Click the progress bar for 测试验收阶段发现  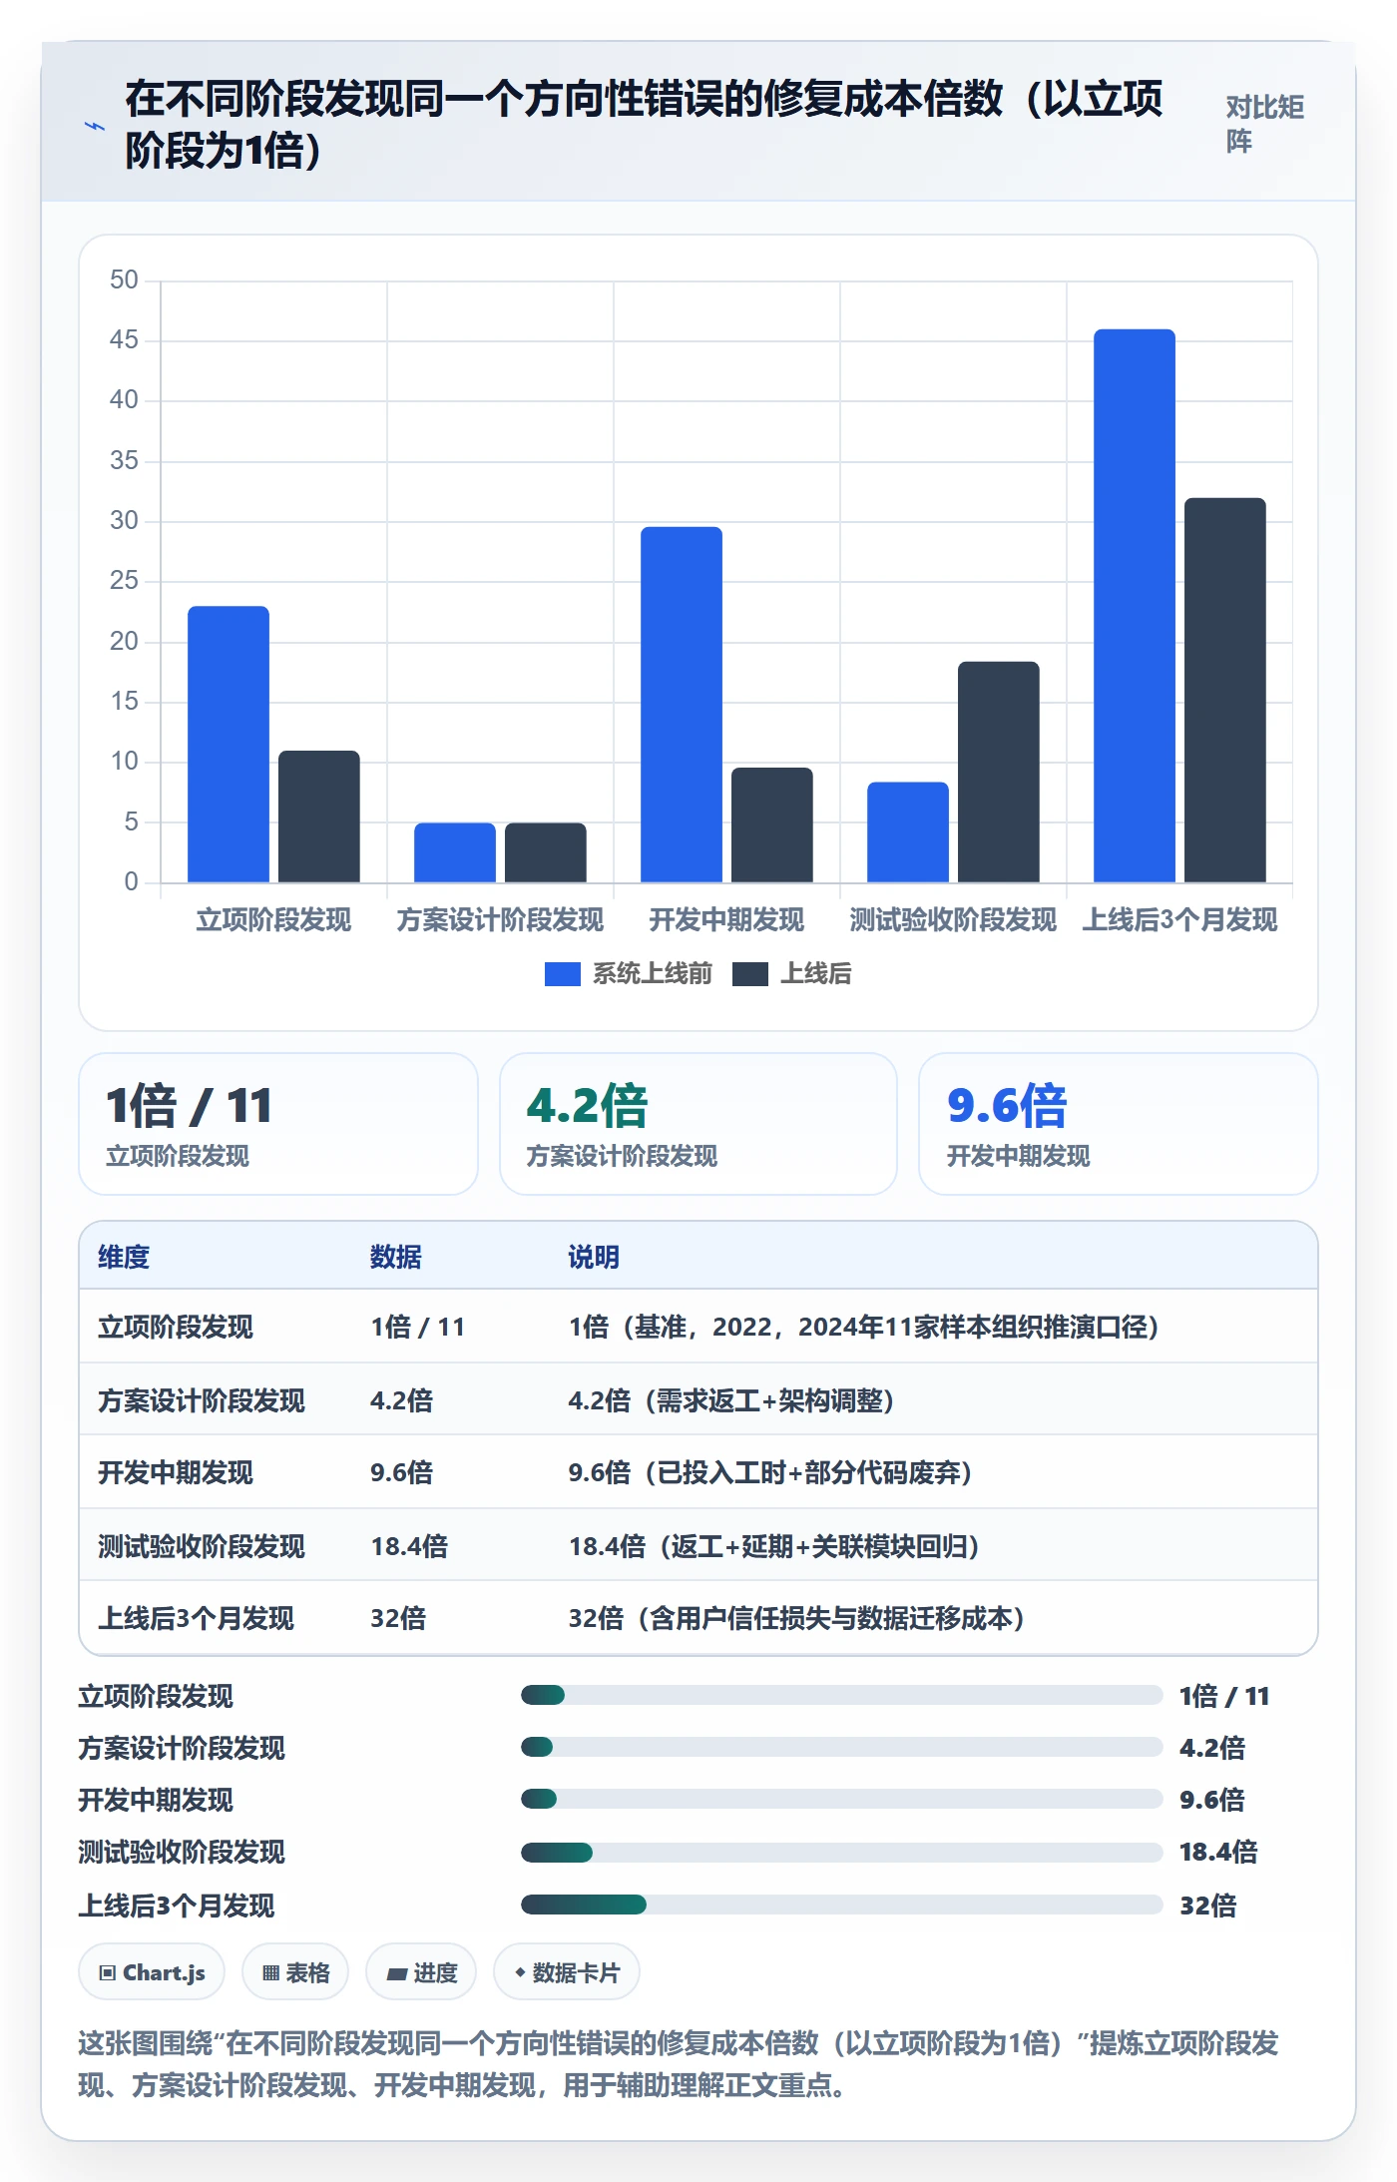(x=842, y=1853)
